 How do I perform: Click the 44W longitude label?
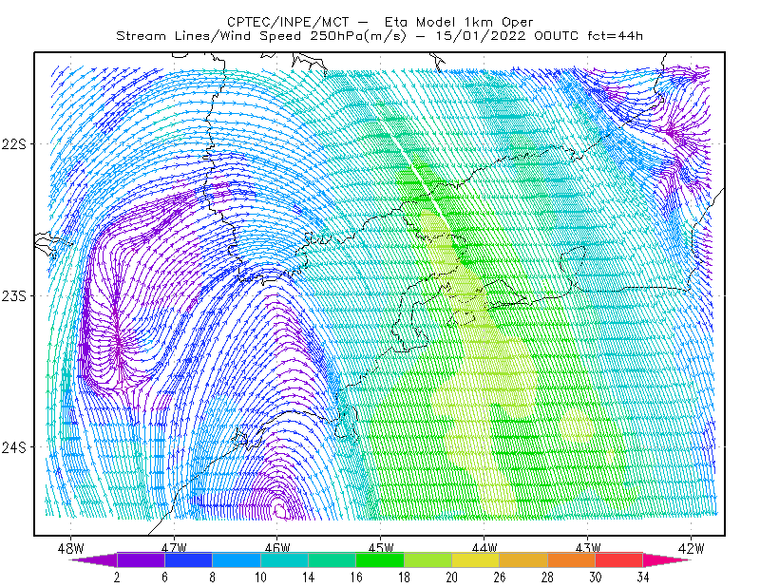coord(484,548)
